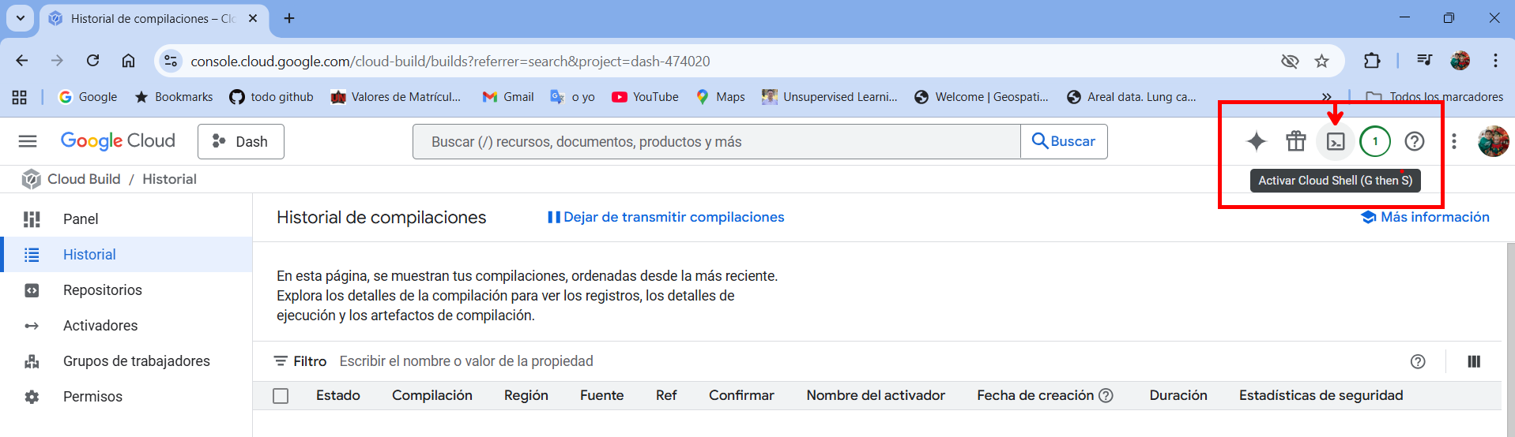Click the resource search input field
This screenshot has height=437, width=1515.
pyautogui.click(x=717, y=141)
